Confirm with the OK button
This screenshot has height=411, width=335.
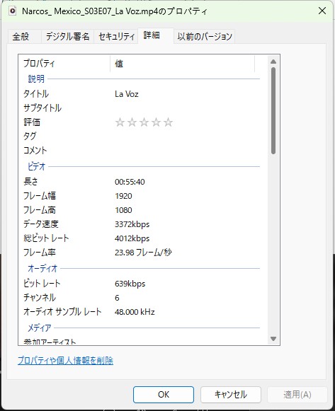coord(164,395)
